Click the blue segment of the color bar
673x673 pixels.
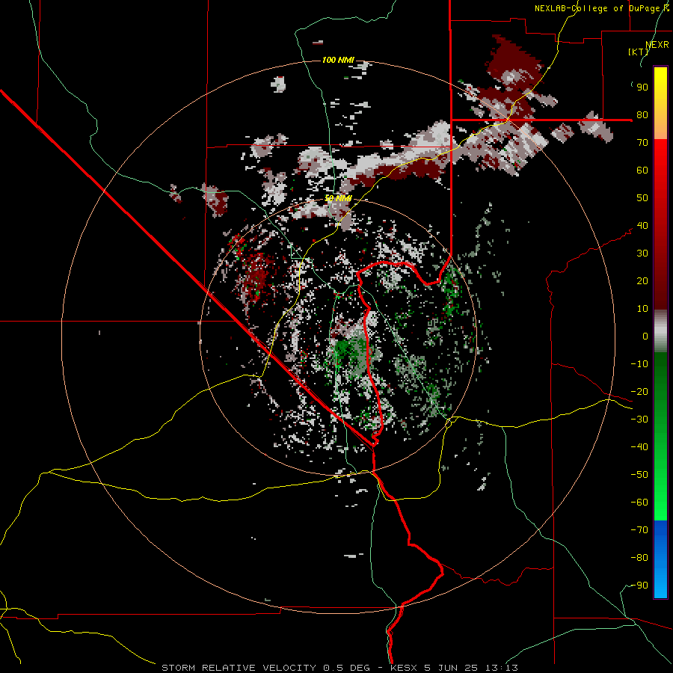(x=660, y=559)
